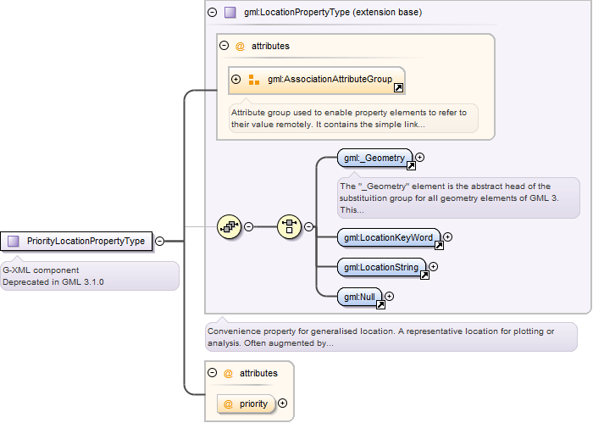Collapse the gml:LocationPropertyType extension base
The width and height of the screenshot is (593, 423).
tap(213, 13)
